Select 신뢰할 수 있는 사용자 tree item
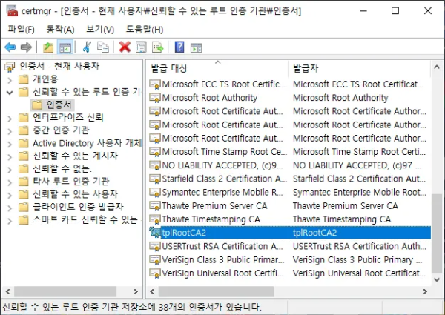 click(x=75, y=194)
